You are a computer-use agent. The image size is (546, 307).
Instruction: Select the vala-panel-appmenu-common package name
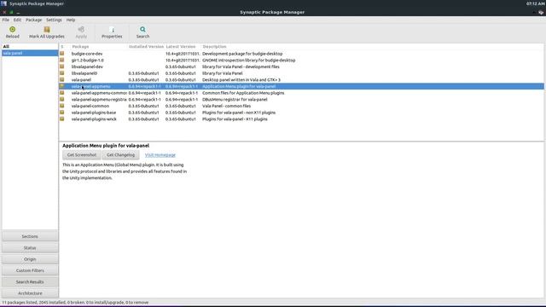99,93
